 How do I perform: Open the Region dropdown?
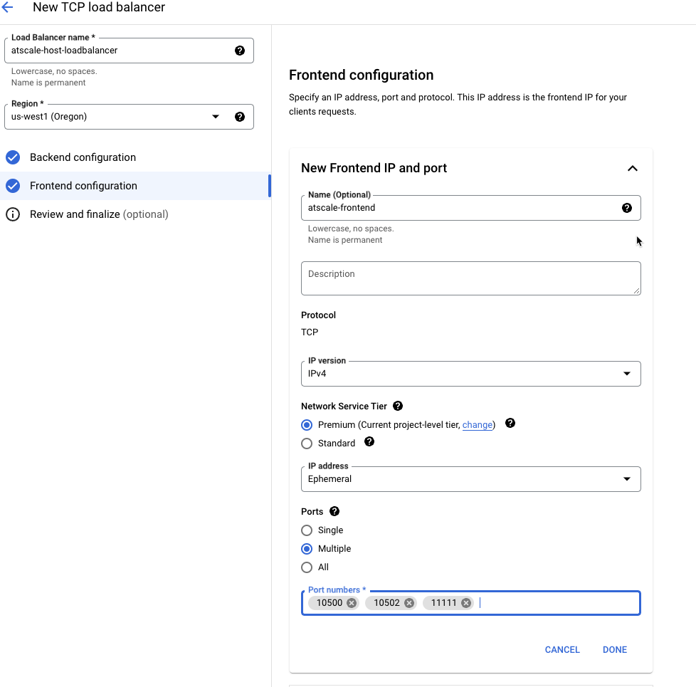click(130, 117)
